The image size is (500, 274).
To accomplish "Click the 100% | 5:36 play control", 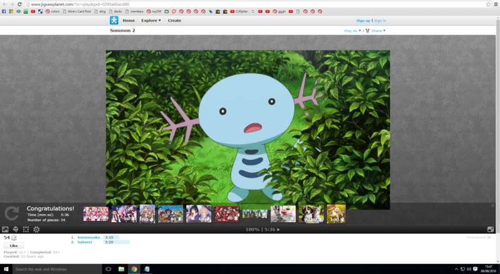I will coord(262,230).
